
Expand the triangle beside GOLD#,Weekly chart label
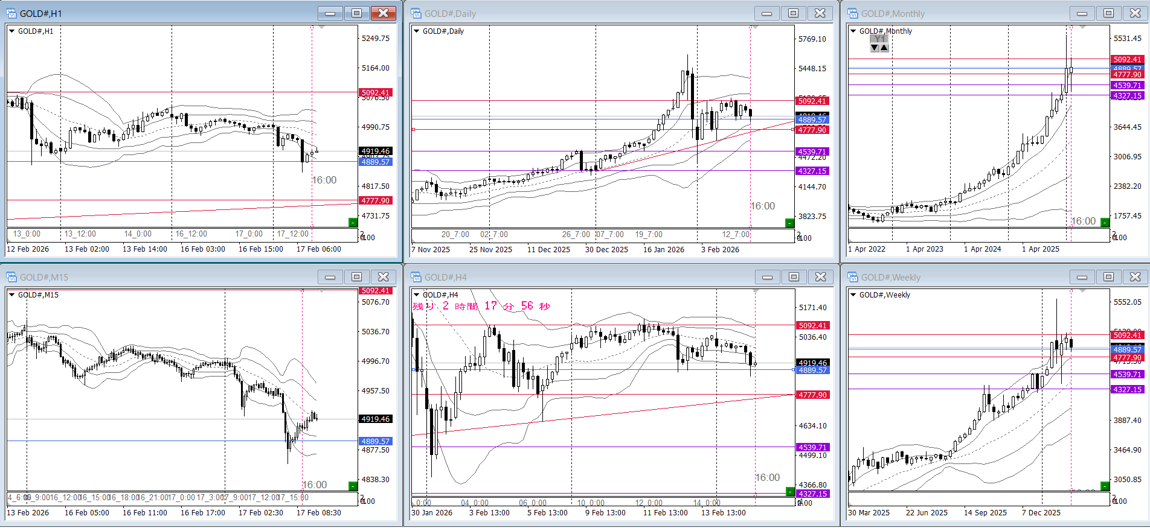853,295
